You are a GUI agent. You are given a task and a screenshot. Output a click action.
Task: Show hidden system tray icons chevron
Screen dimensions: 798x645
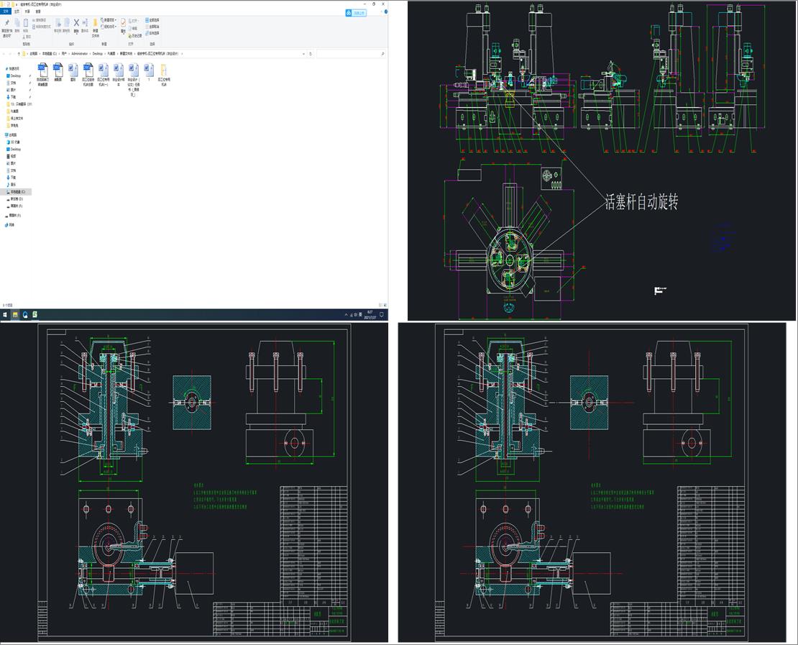[x=346, y=315]
